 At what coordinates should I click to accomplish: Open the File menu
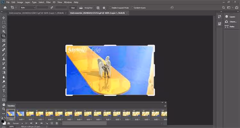tap(8, 2)
